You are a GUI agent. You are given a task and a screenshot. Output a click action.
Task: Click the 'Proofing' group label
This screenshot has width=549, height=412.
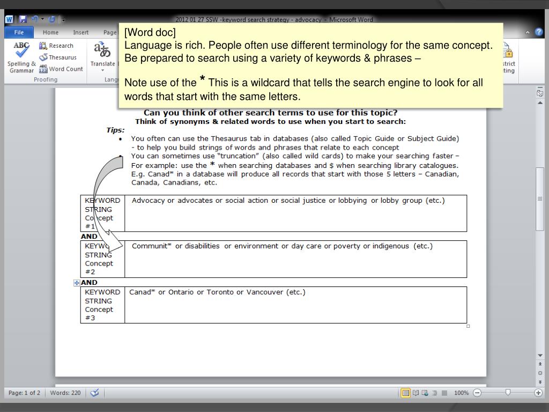click(x=46, y=79)
